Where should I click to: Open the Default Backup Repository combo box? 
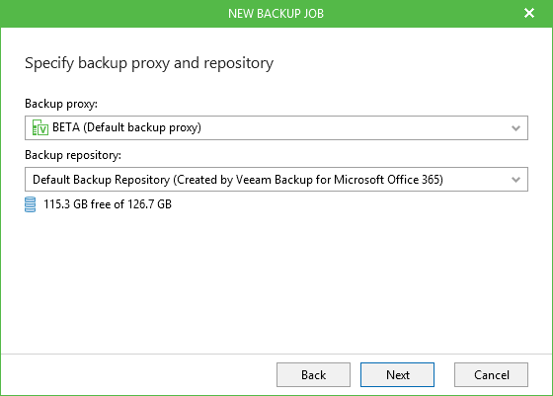pos(276,179)
